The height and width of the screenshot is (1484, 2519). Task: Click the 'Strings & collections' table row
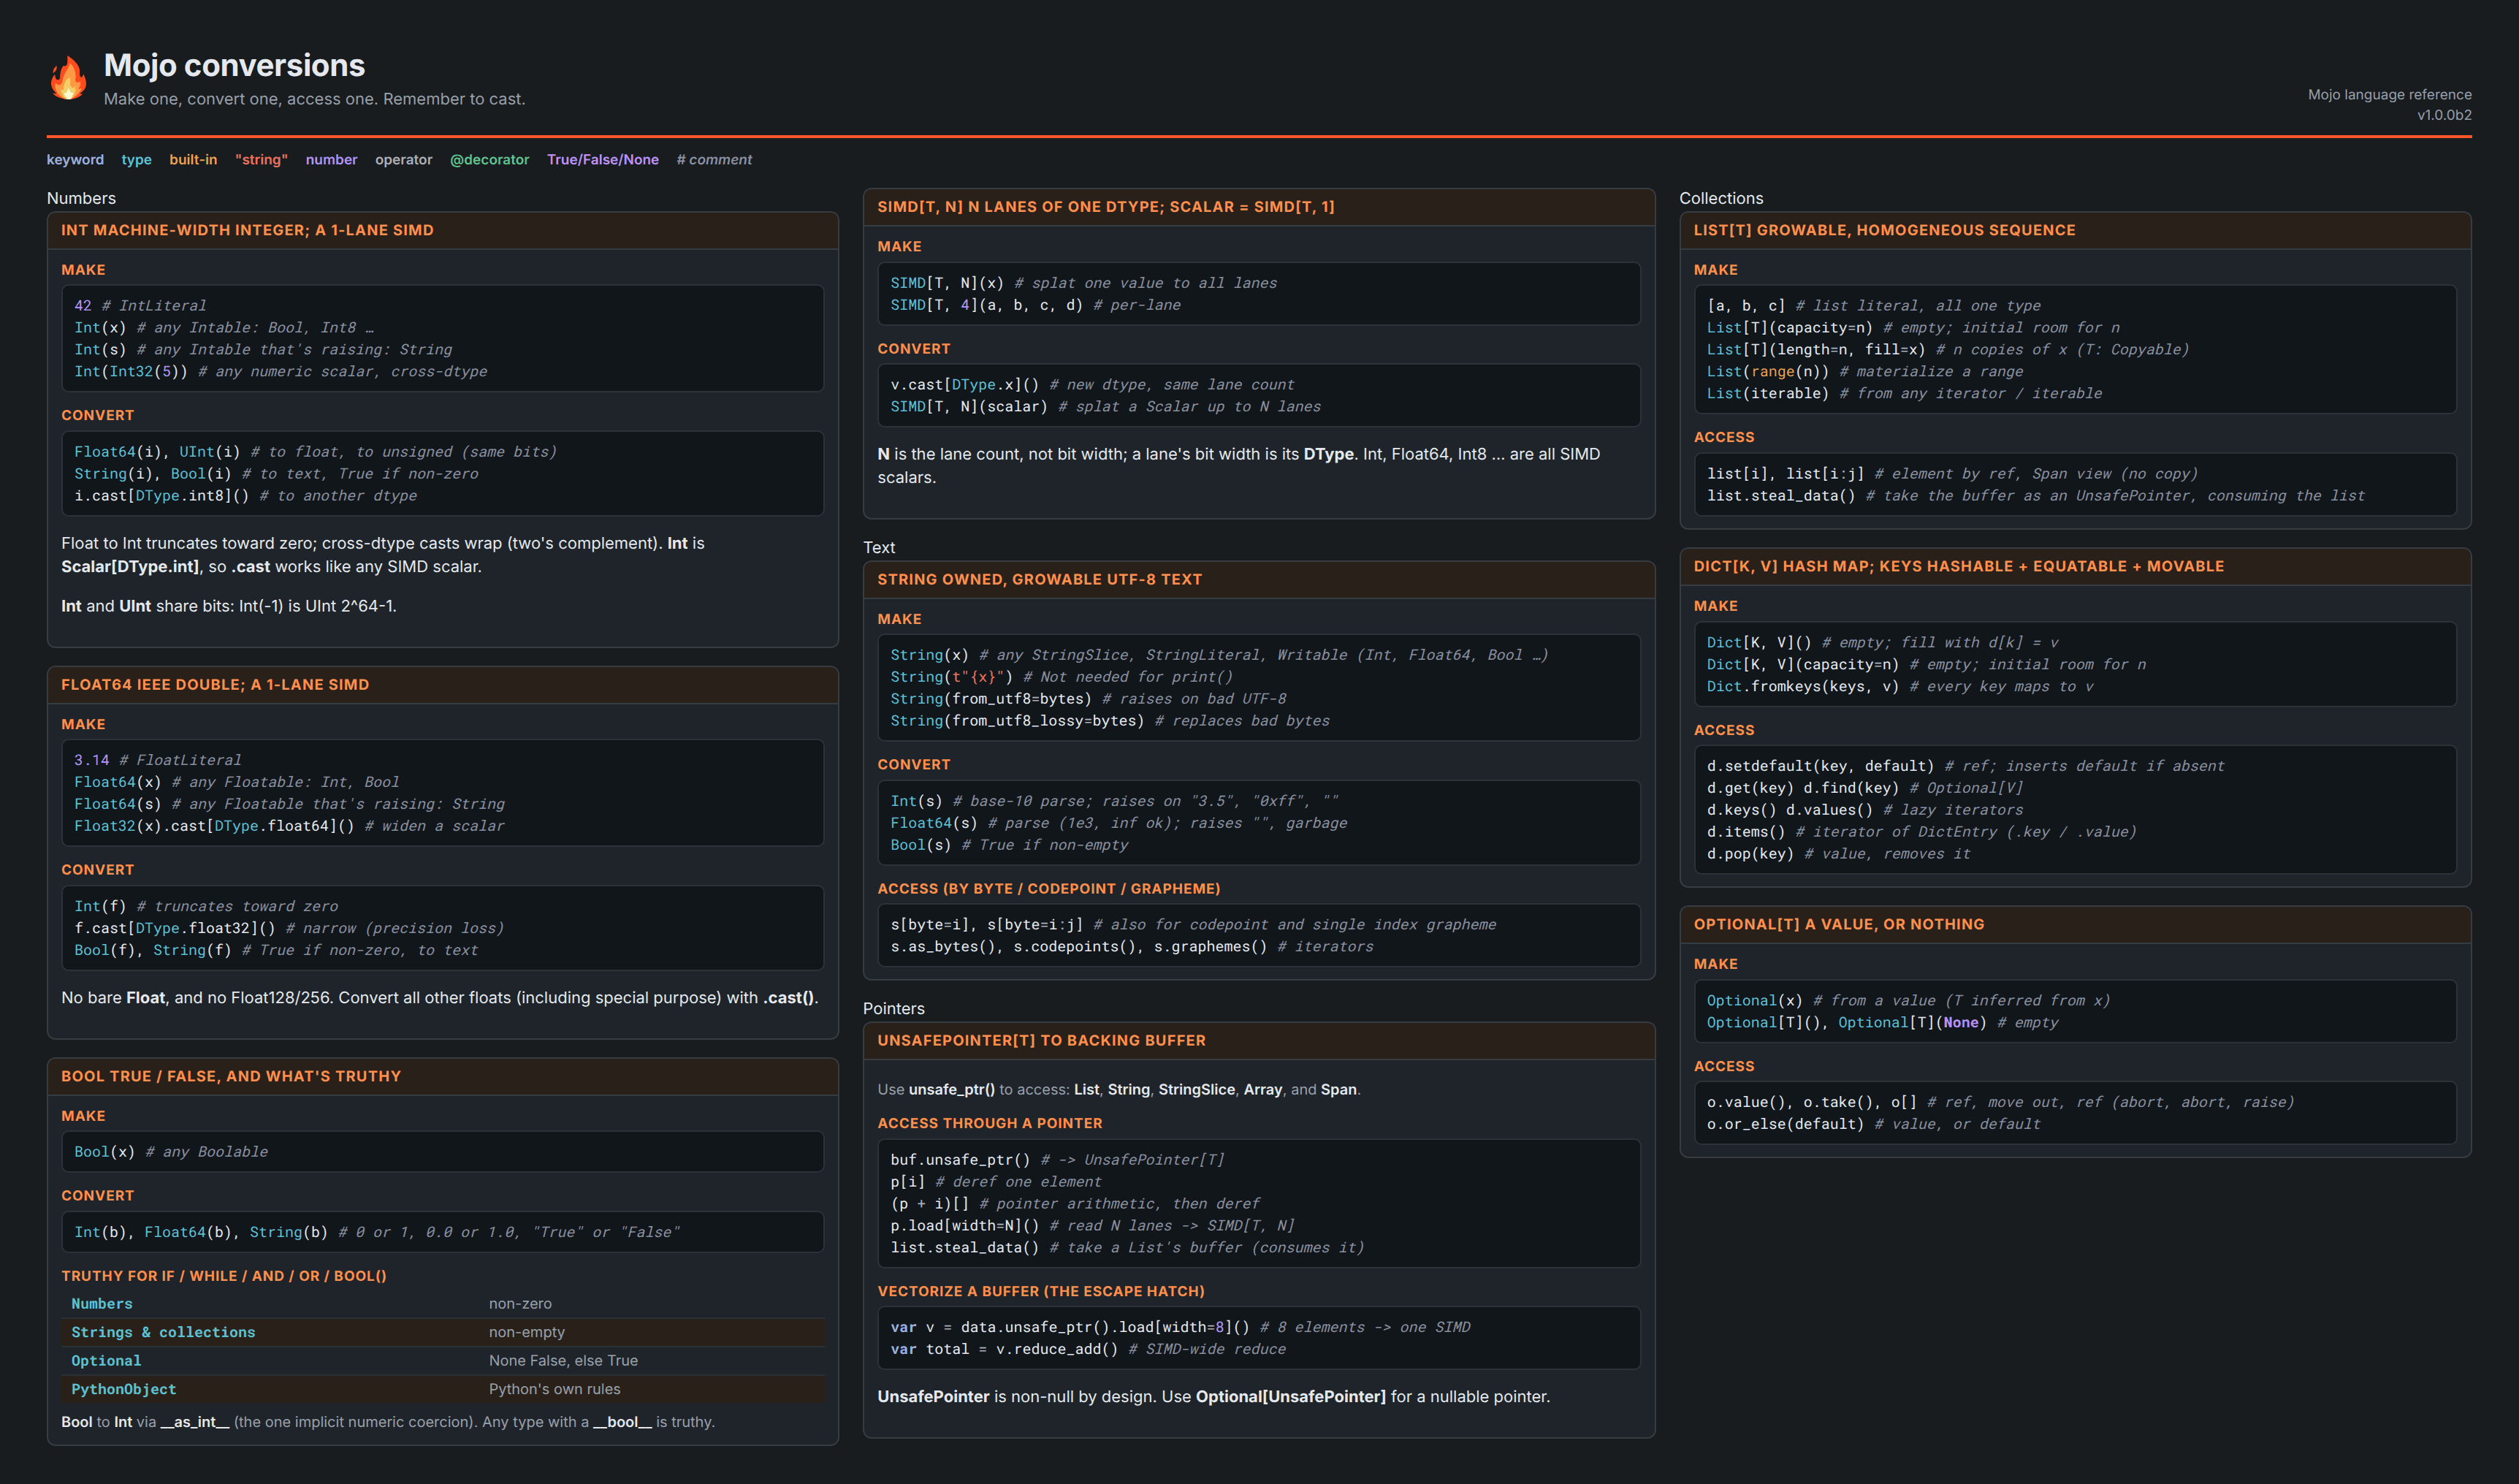[443, 1332]
